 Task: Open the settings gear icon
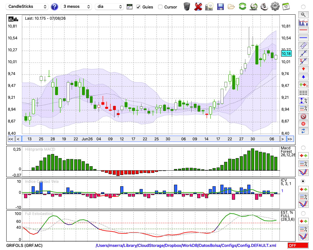click(x=275, y=7)
